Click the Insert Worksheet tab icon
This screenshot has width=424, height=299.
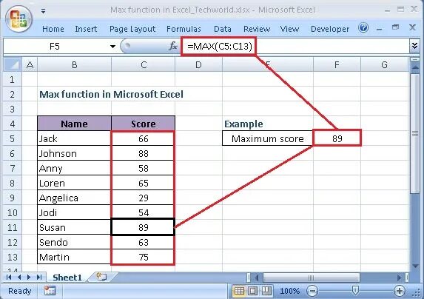[101, 277]
